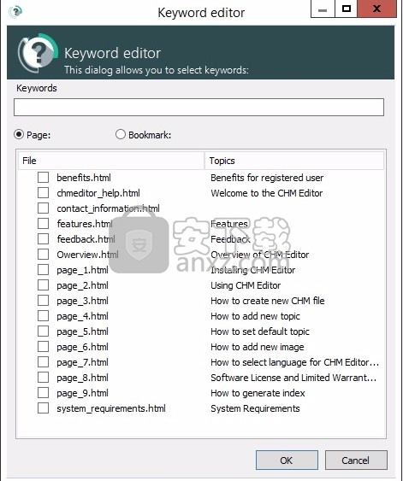Click 'How to create new CHM file' topic
Viewport: 403px width, 481px height.
tap(268, 301)
